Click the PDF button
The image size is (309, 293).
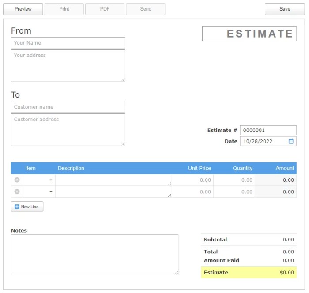[x=105, y=9]
